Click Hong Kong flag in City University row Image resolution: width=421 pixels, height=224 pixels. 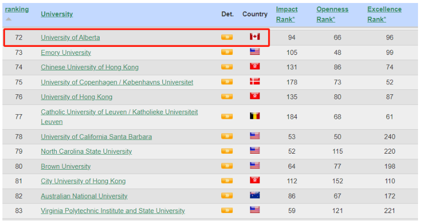255,180
